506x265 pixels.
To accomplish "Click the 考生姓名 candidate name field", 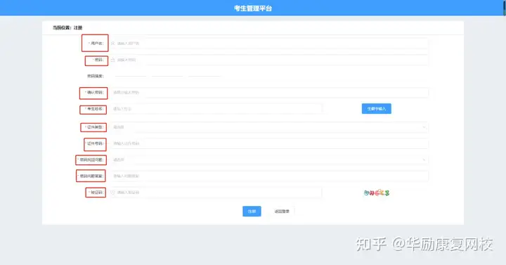I will pos(216,109).
